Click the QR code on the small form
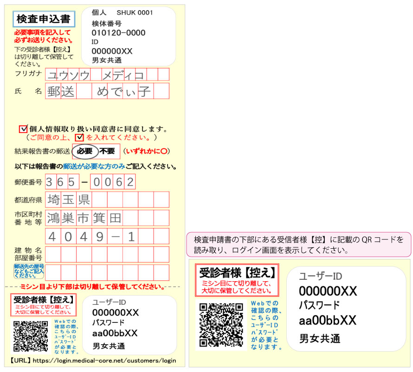Screen dimensions: 413x372 point(31,336)
